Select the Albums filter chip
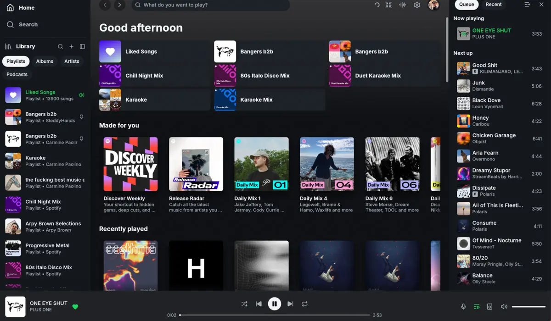This screenshot has width=551, height=321. pyautogui.click(x=45, y=61)
